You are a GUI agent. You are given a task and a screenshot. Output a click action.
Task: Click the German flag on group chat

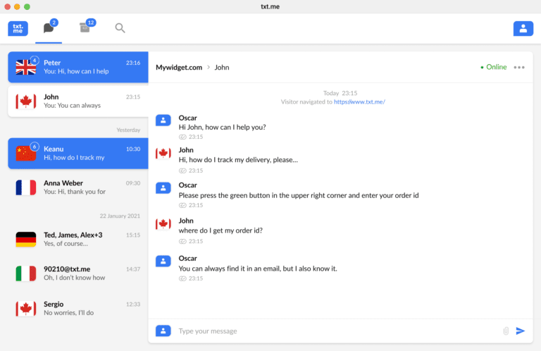[x=26, y=239]
